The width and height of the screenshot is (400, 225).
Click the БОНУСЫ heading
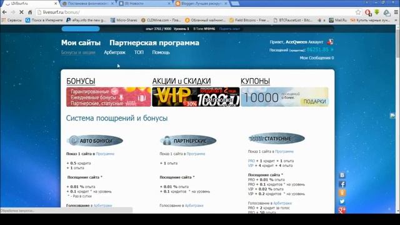coord(81,81)
